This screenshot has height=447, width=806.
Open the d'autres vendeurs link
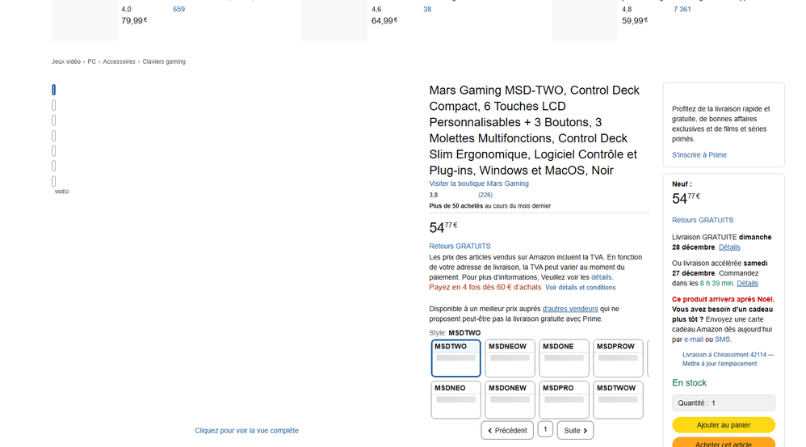pyautogui.click(x=570, y=308)
